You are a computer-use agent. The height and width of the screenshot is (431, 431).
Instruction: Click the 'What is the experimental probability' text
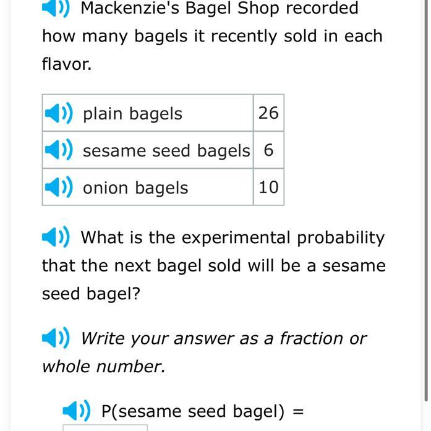pos(233,238)
